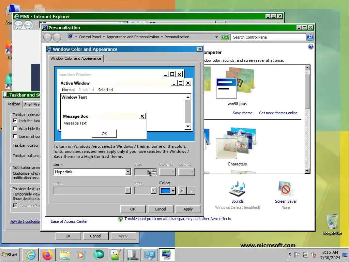This screenshot has height=262, width=349.
Task: Click the Start button
Action: (10, 254)
